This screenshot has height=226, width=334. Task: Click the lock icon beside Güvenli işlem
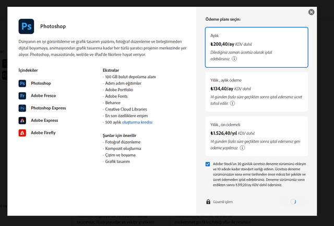point(209,202)
